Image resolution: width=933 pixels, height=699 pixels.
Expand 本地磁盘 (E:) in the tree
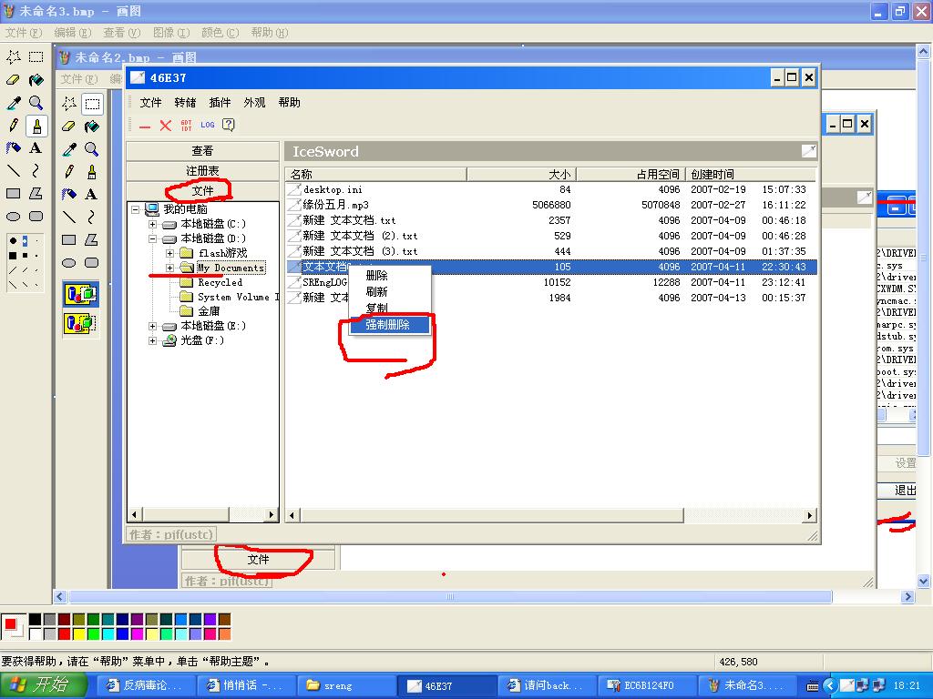[153, 327]
